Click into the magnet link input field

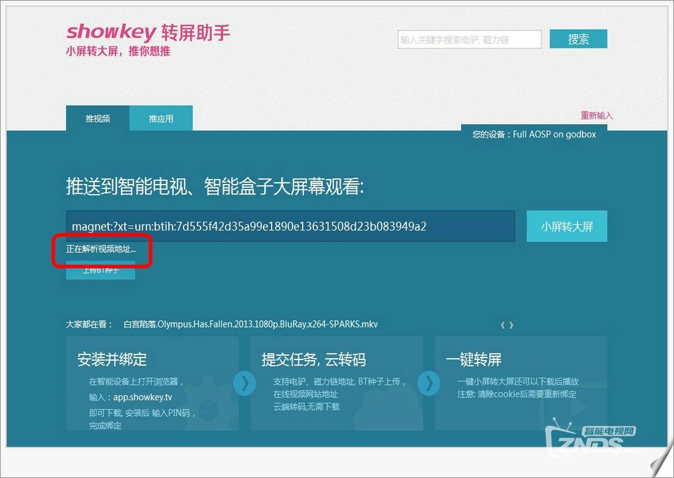(x=291, y=226)
